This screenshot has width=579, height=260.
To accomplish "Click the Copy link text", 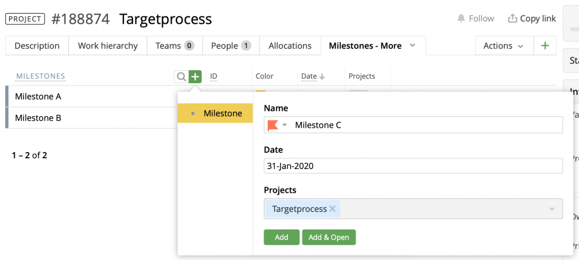I will [x=538, y=19].
